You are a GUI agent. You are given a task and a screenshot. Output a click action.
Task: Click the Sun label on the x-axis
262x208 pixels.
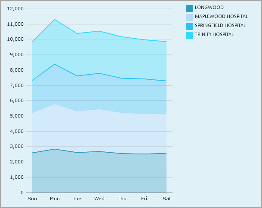coord(32,199)
